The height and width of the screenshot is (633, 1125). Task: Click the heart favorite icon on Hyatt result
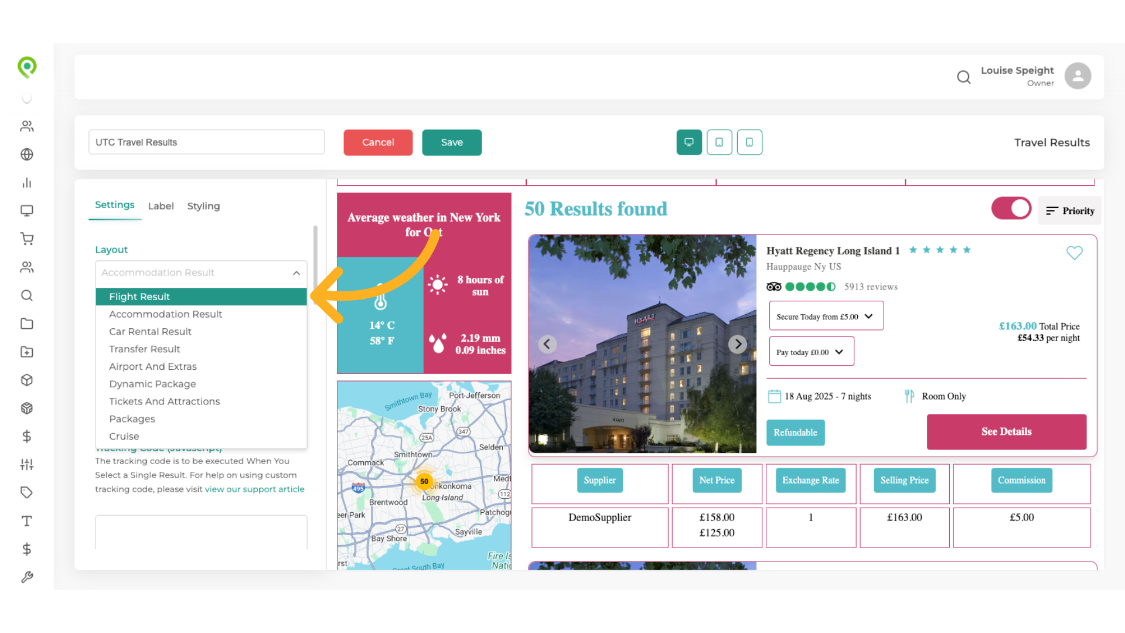coord(1075,253)
